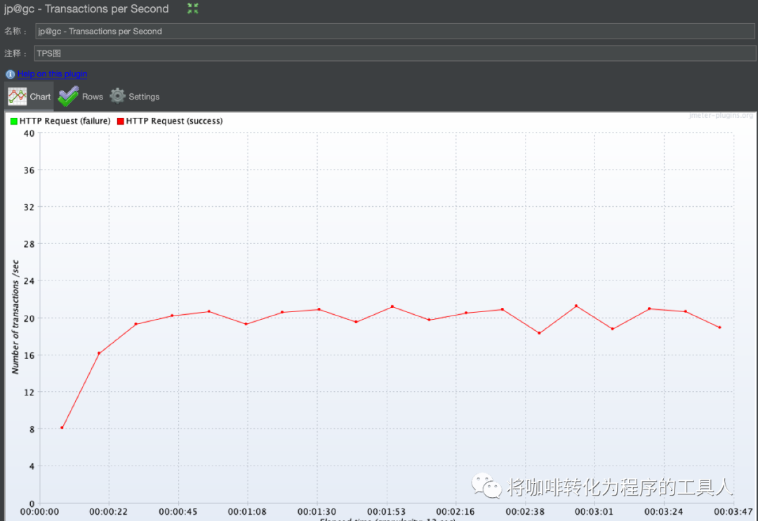Click the '名称：' label
The width and height of the screenshot is (758, 521).
point(15,31)
